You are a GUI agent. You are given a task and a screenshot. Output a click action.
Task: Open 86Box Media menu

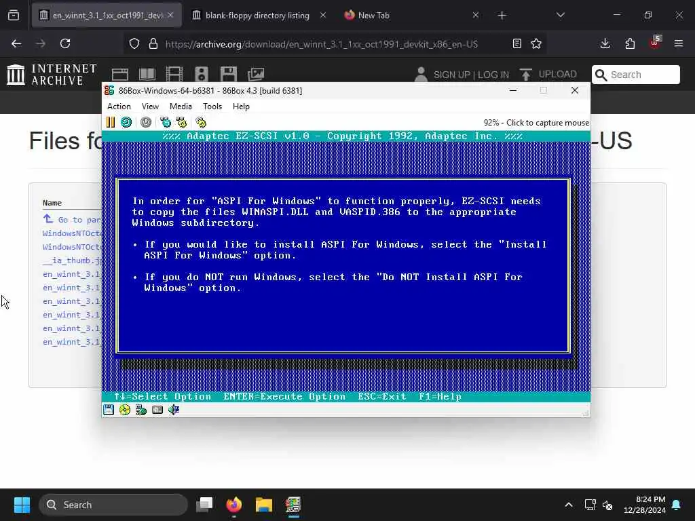[x=181, y=107]
